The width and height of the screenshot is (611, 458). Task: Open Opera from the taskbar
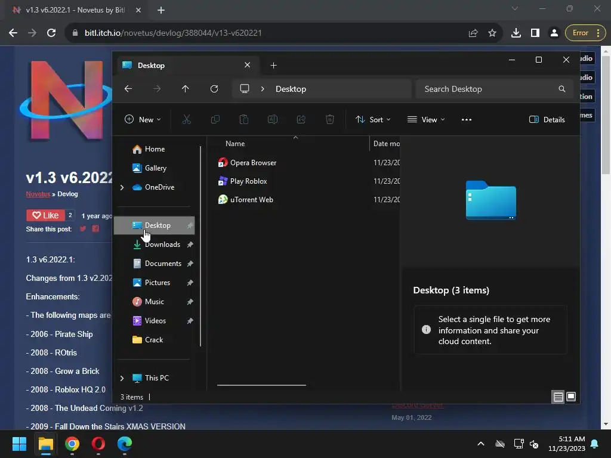(x=98, y=444)
